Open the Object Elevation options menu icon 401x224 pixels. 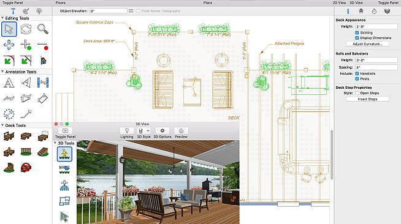131,11
